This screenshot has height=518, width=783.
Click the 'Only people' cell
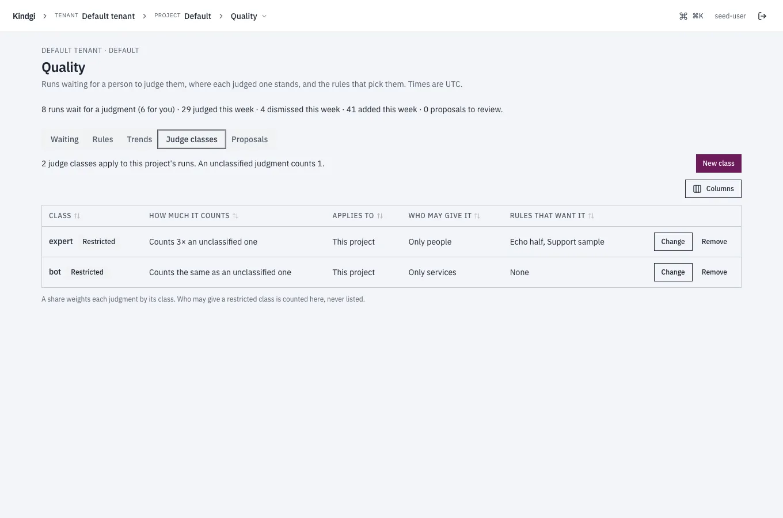pos(430,242)
